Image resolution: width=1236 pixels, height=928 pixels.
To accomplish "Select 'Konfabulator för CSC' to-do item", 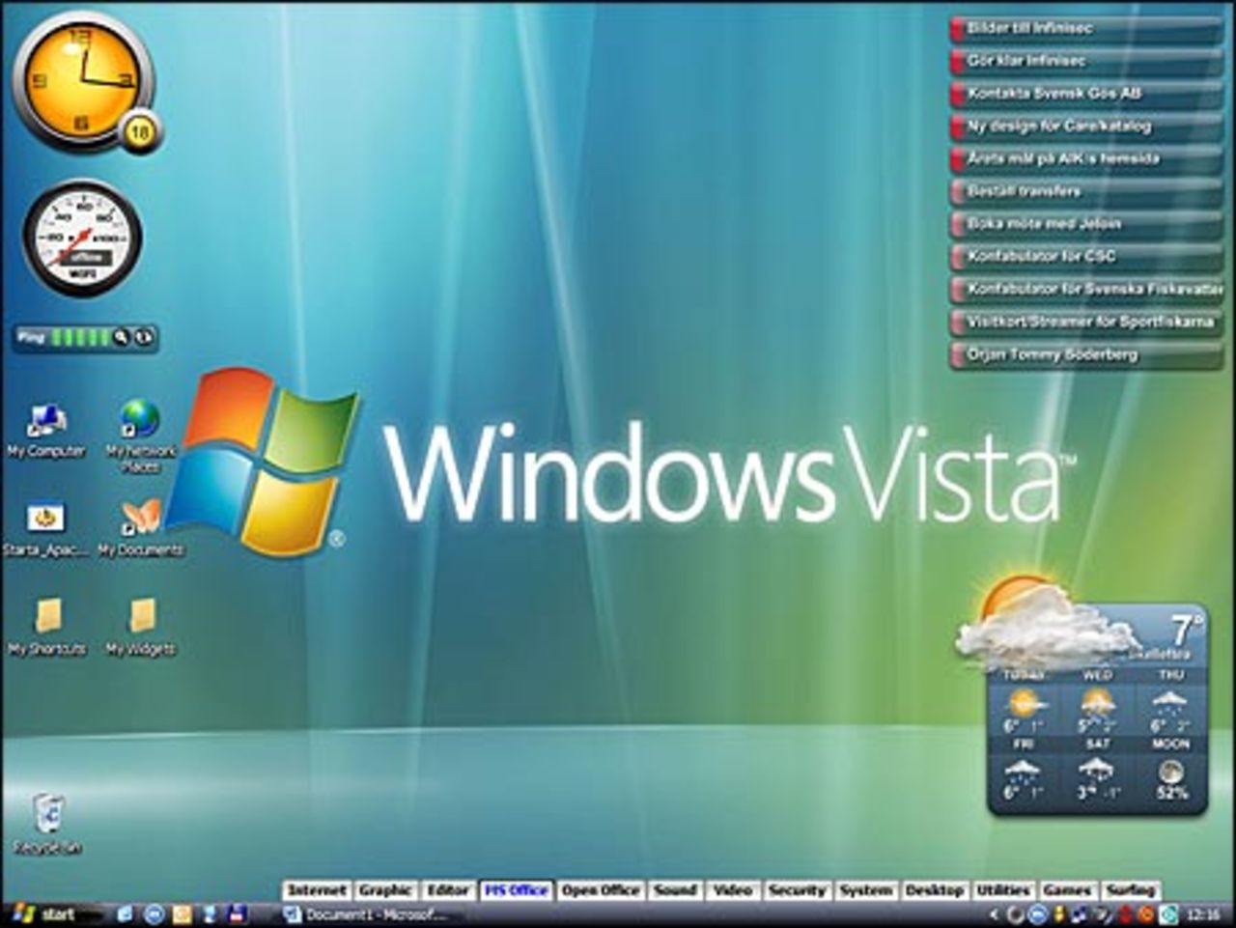I will click(1086, 258).
